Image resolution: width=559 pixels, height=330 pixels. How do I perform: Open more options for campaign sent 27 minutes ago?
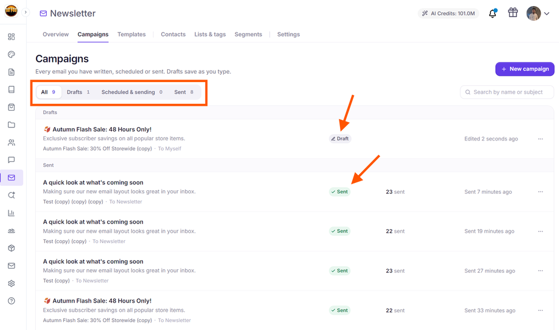pos(541,271)
